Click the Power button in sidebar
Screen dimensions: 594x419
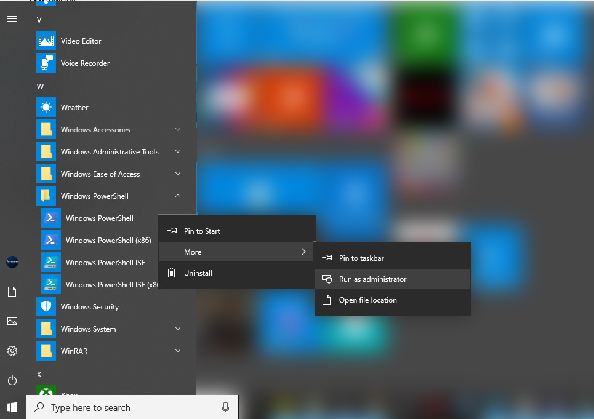(12, 380)
